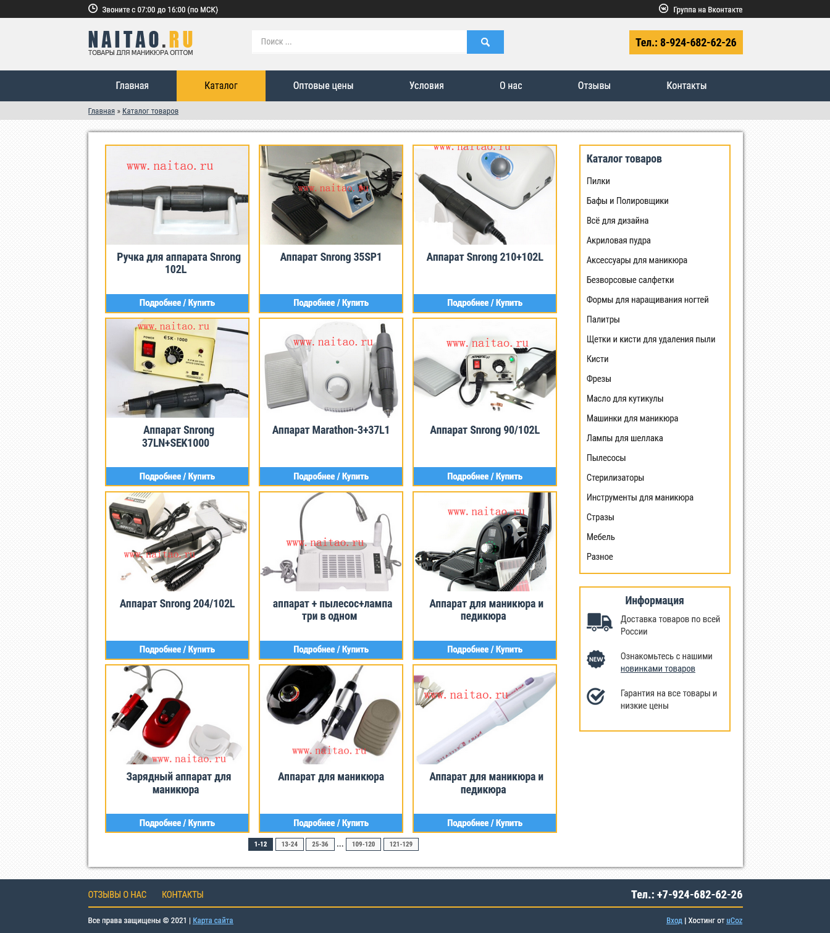The height and width of the screenshot is (933, 830).
Task: Click Подробнее / Купить under три в одном
Action: point(331,649)
